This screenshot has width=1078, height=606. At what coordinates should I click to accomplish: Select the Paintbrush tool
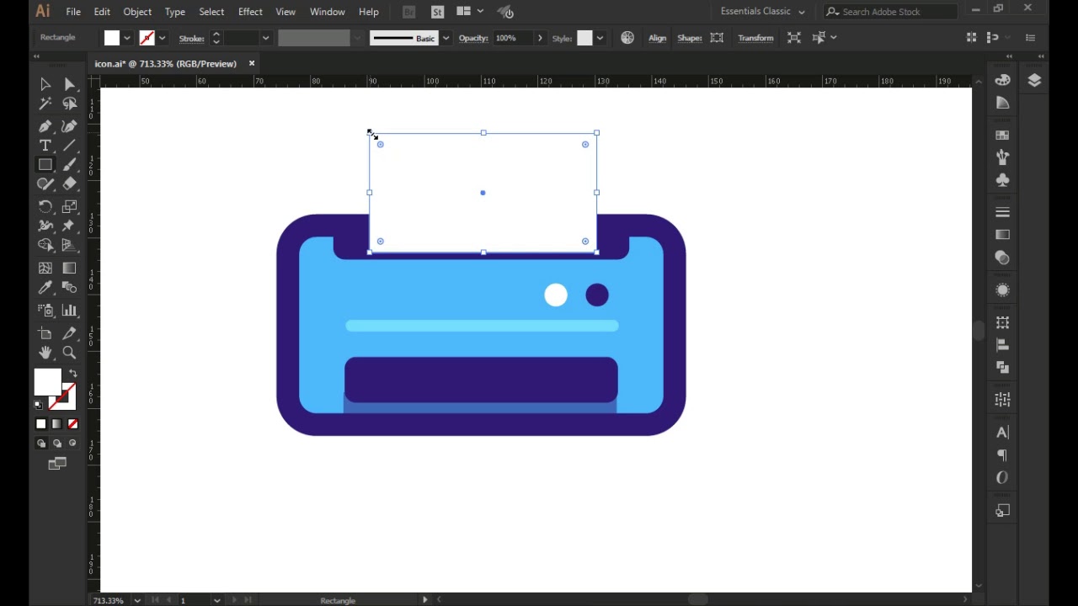[70, 165]
